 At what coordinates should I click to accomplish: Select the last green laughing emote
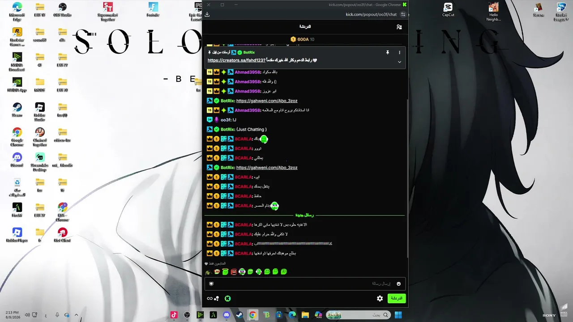point(284,271)
